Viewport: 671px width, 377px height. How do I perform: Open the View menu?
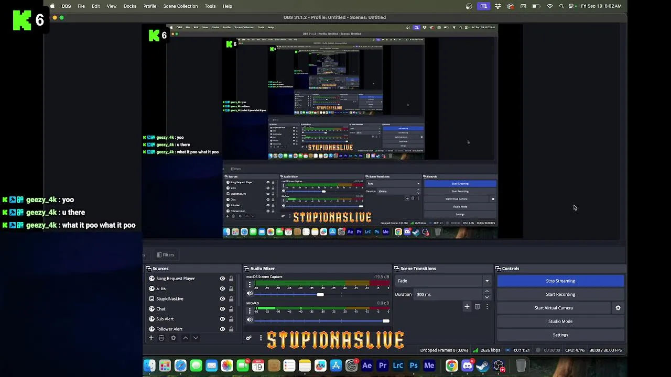coord(112,6)
